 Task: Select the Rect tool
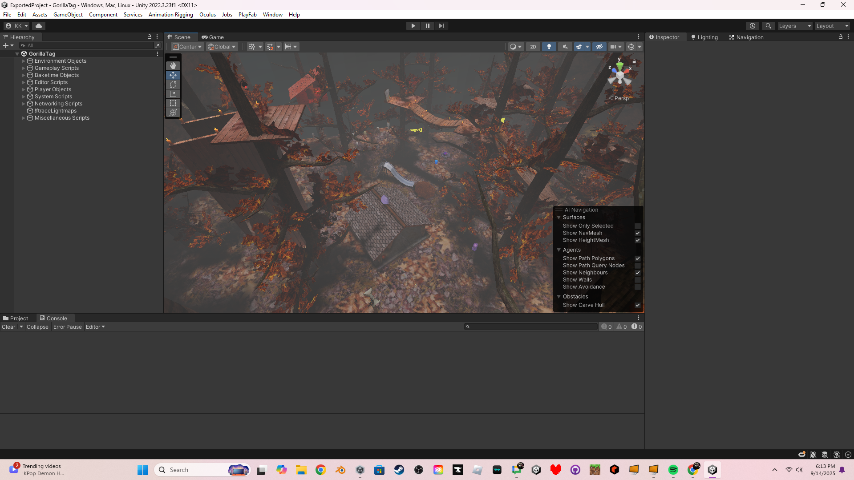coord(173,103)
